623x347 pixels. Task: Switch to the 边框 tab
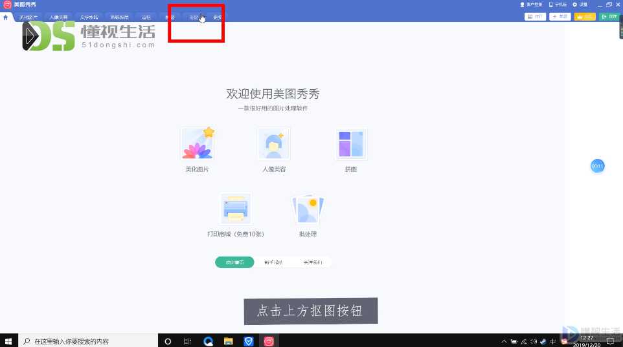146,17
